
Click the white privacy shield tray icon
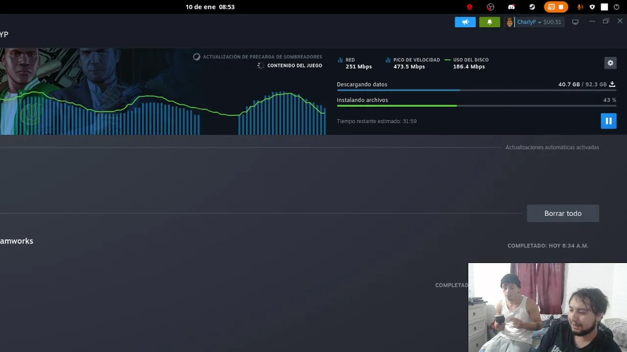592,7
